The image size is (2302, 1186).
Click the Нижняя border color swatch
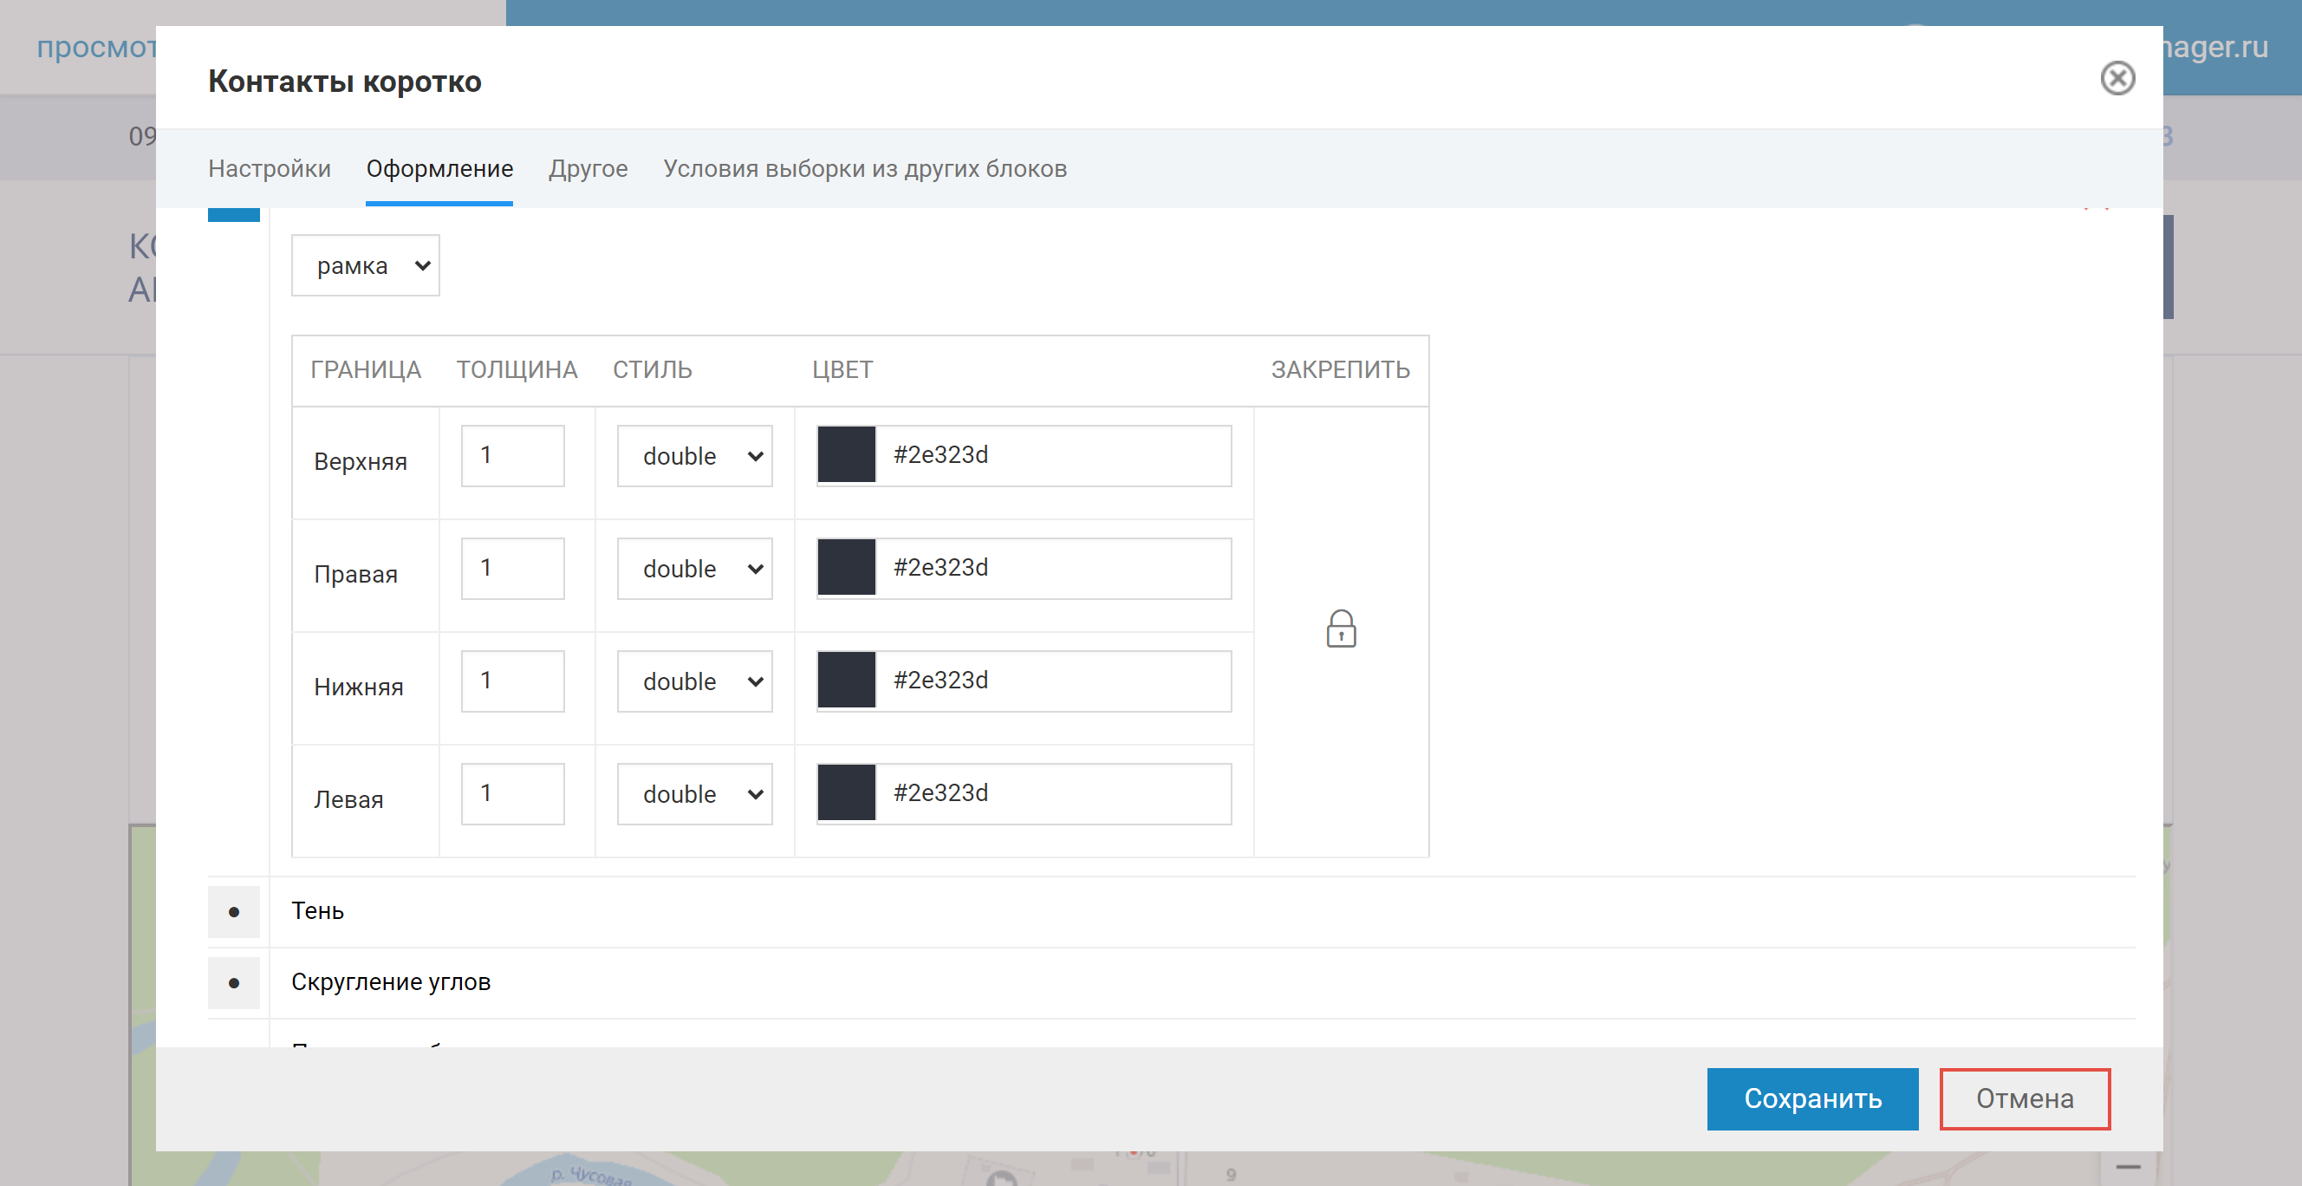pos(846,681)
